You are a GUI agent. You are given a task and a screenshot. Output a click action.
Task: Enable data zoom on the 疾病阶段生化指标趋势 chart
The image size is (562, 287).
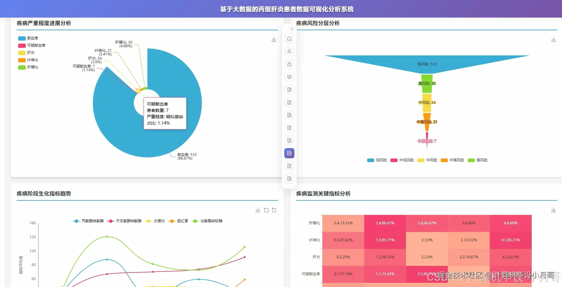(266, 210)
